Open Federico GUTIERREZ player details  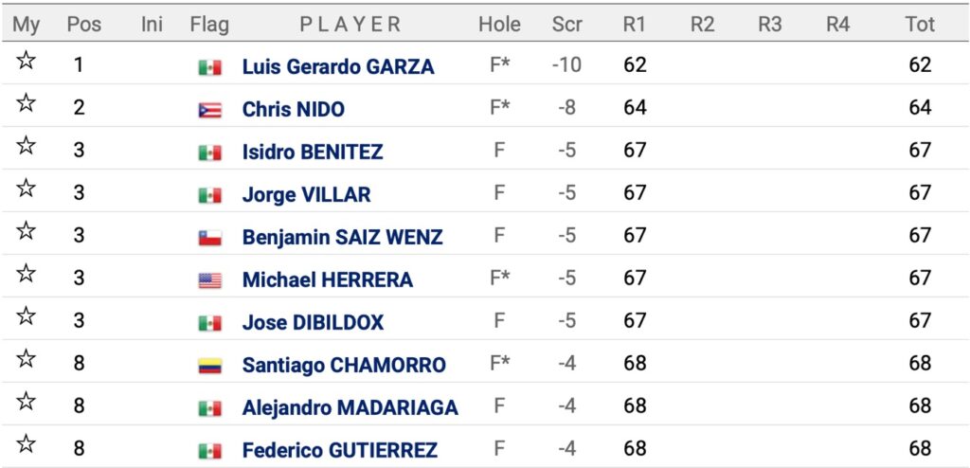[340, 450]
